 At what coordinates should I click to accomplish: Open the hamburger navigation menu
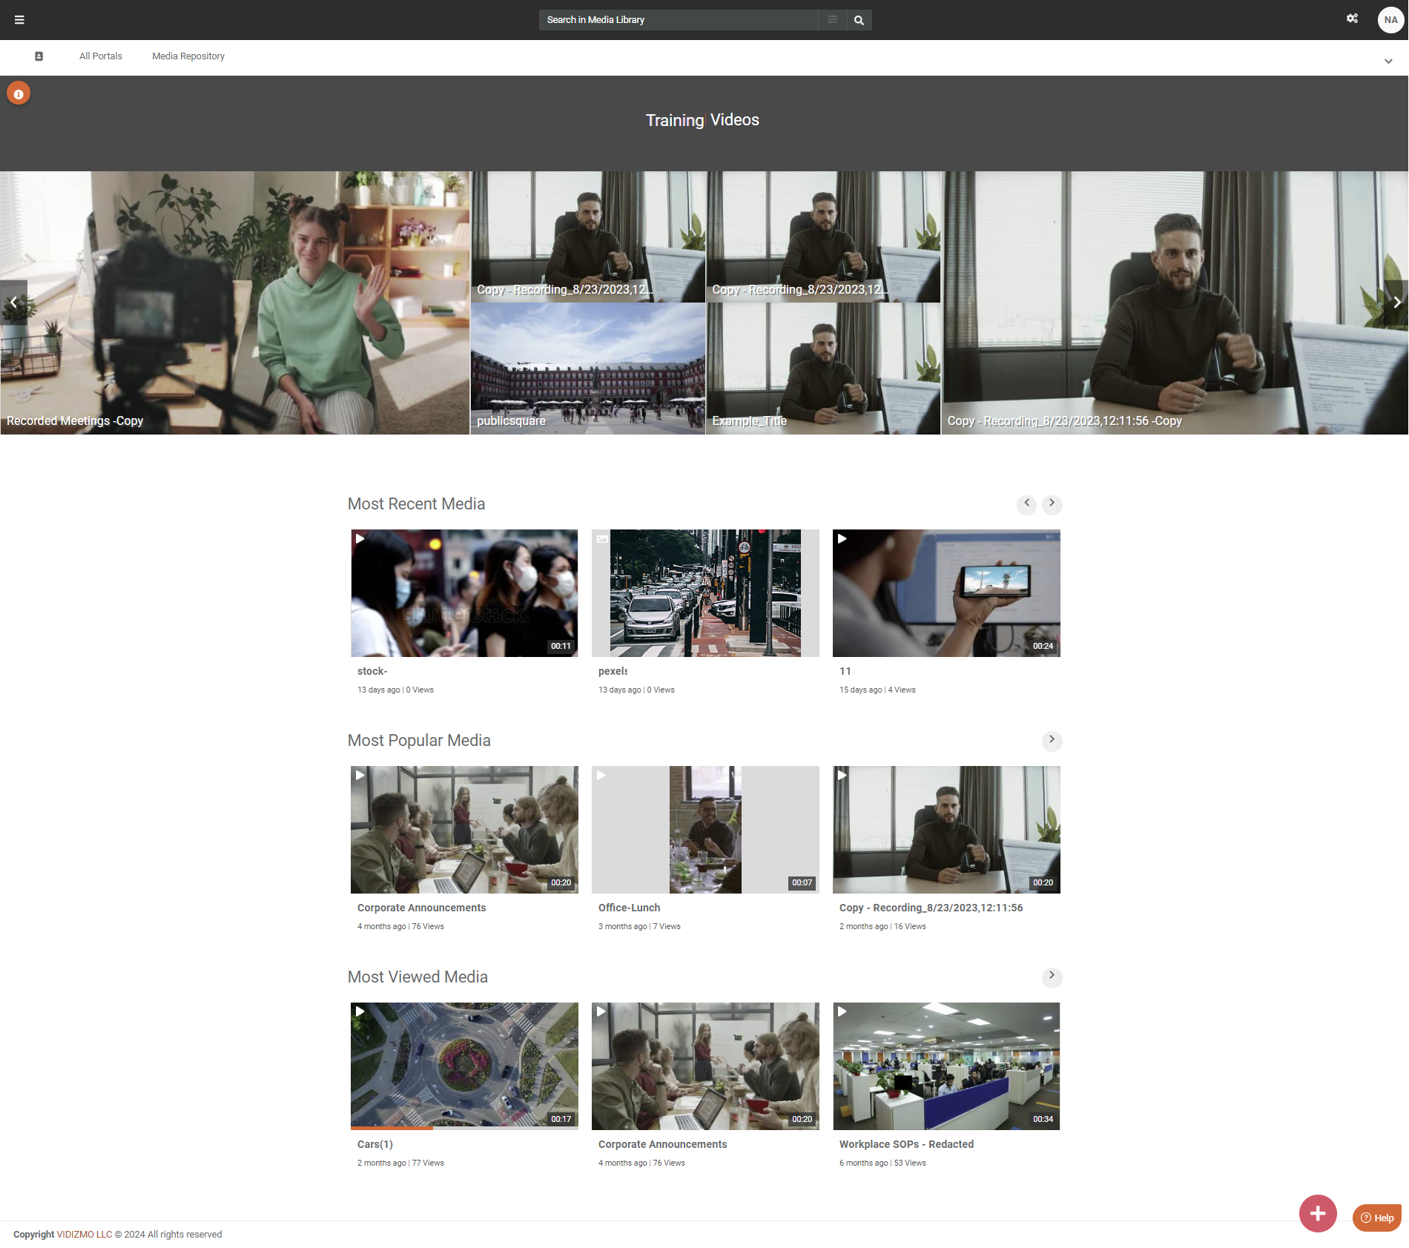tap(19, 20)
